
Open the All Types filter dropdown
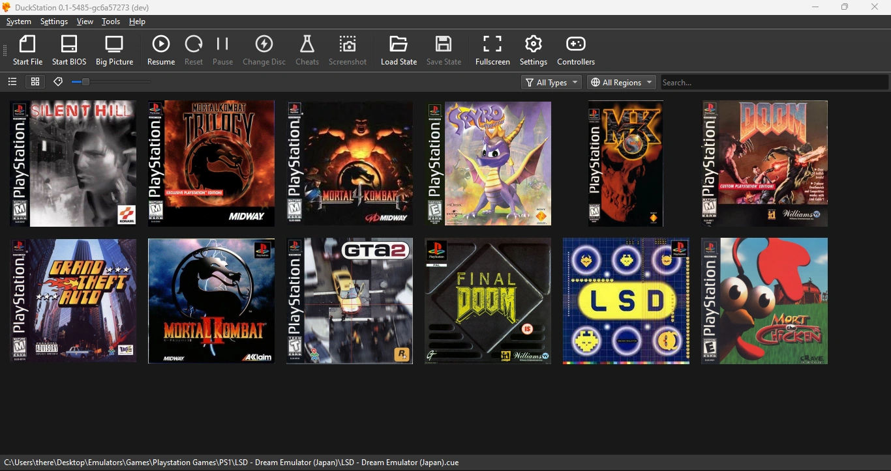point(551,82)
